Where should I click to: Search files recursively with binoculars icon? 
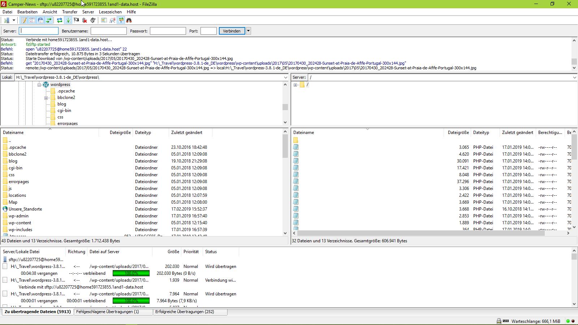point(129,20)
